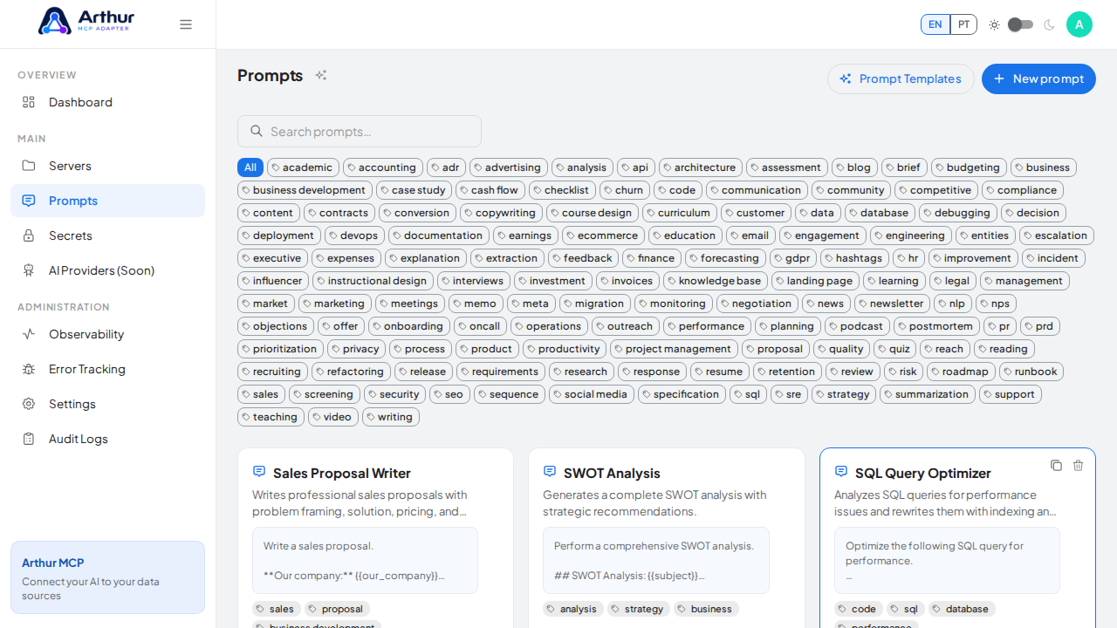Filter by the migration tag

[x=595, y=304]
